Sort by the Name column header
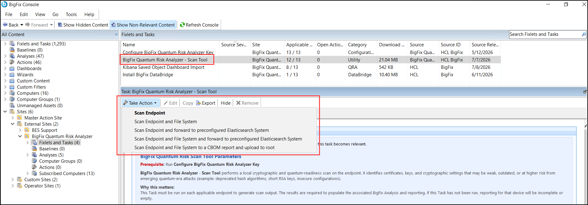 click(x=170, y=45)
